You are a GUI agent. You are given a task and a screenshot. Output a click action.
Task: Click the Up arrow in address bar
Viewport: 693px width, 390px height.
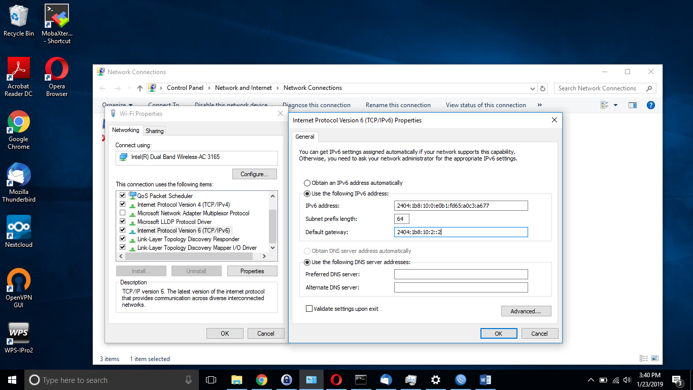click(140, 88)
